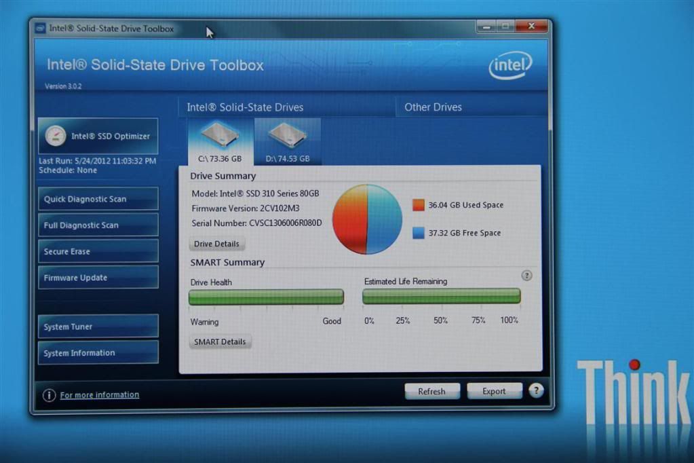Open the For more information link
Screen dimensions: 694x463
[x=100, y=395]
